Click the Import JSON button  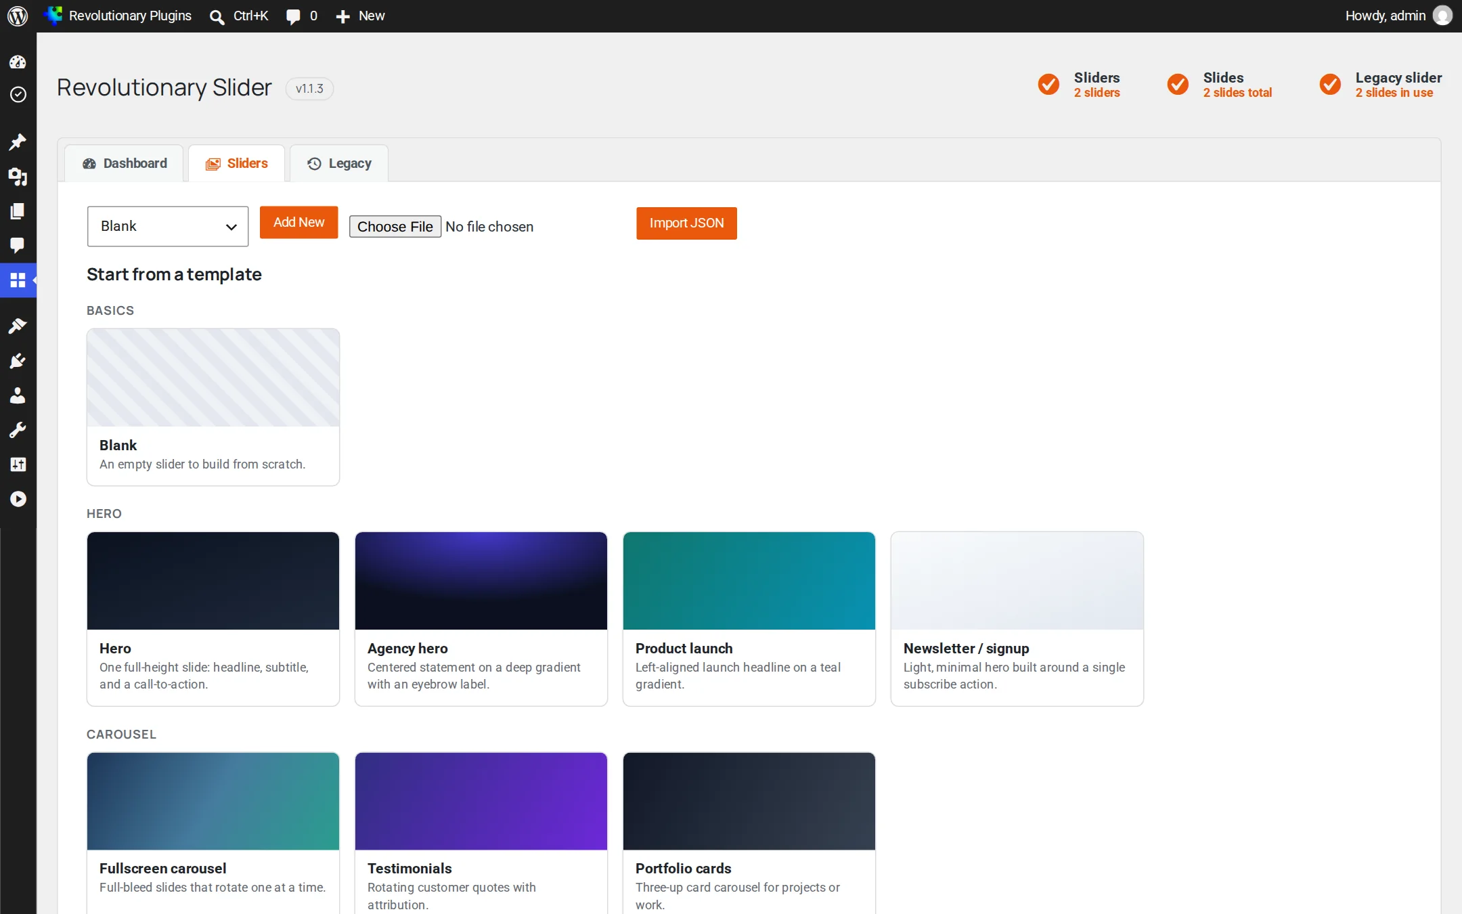tap(686, 223)
